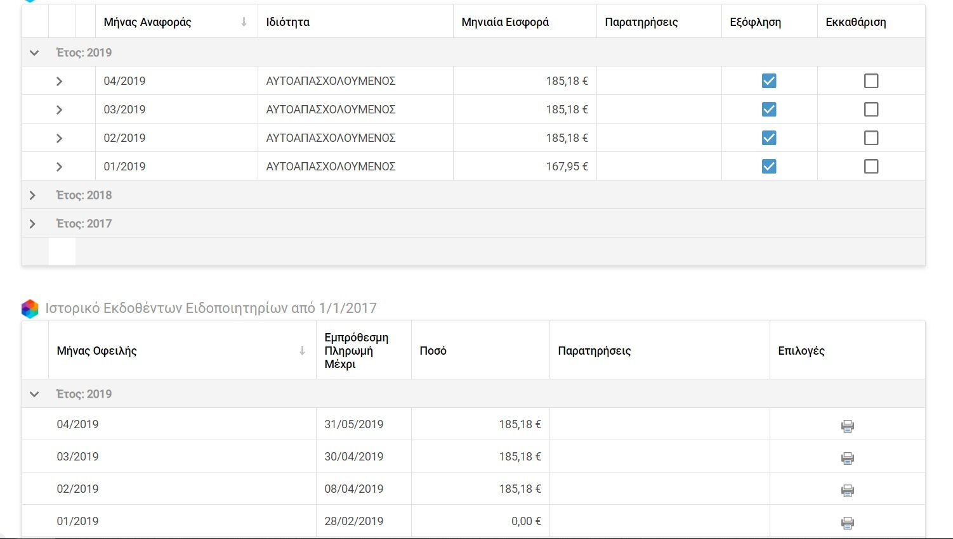Click sort arrow on Μήνας Αναφοράς column
Screen dimensions: 953x539
tap(244, 22)
